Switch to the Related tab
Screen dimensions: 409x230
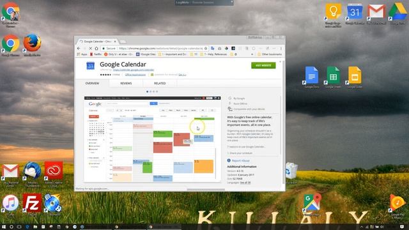tap(160, 83)
